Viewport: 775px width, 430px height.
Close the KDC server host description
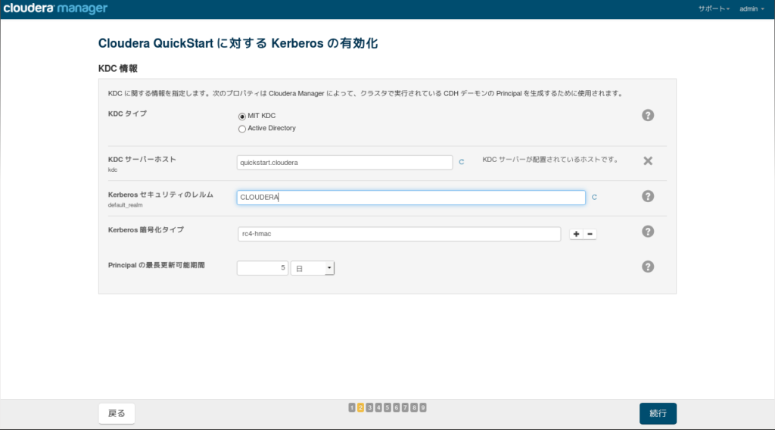tap(648, 160)
